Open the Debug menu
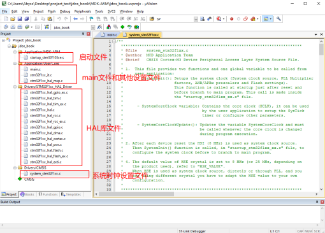Image resolution: width=325 pixels, height=233 pixels. pyautogui.click(x=65, y=11)
